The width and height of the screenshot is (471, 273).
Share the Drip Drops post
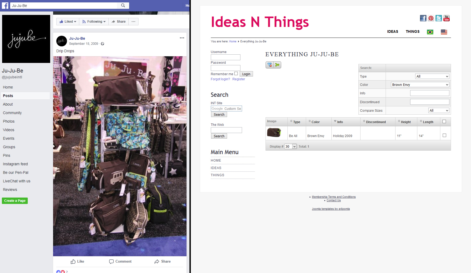[163, 262]
